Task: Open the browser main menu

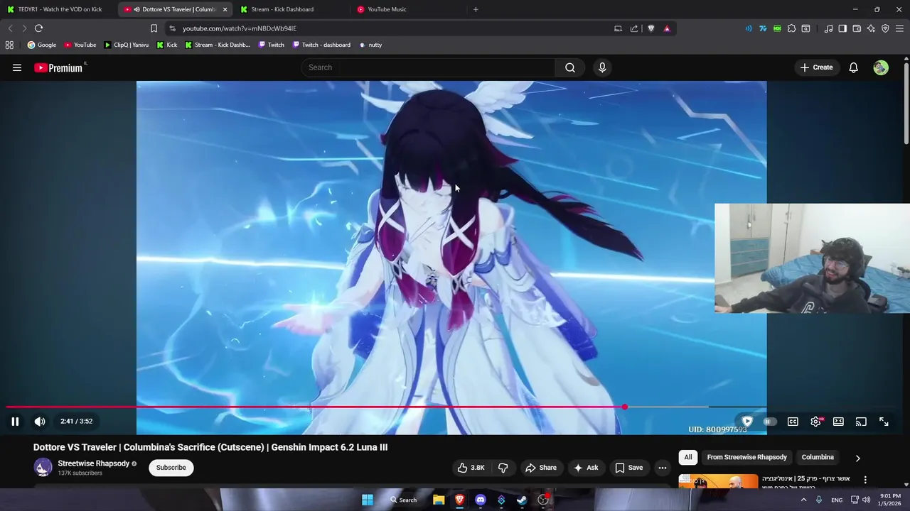Action: pyautogui.click(x=899, y=28)
